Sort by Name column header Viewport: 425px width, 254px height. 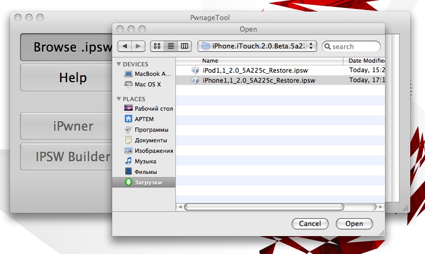(x=259, y=61)
